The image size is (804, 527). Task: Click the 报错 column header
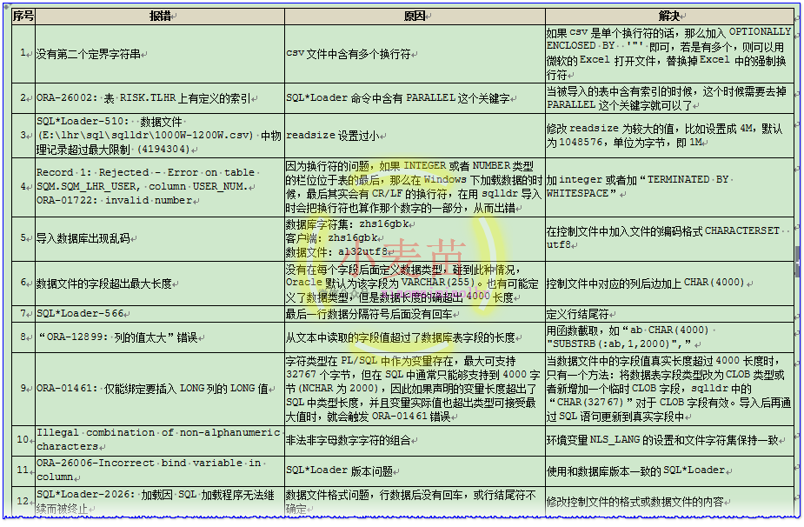click(160, 16)
